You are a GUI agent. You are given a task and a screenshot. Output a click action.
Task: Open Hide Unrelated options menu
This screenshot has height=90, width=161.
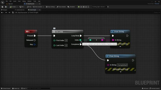43,7
